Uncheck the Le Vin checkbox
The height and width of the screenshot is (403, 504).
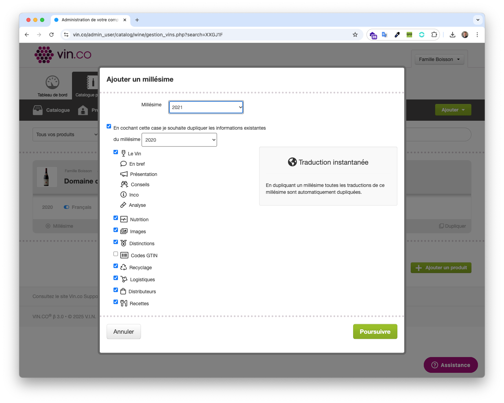(x=116, y=152)
